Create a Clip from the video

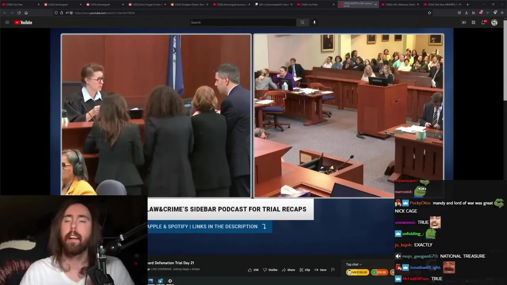305,270
